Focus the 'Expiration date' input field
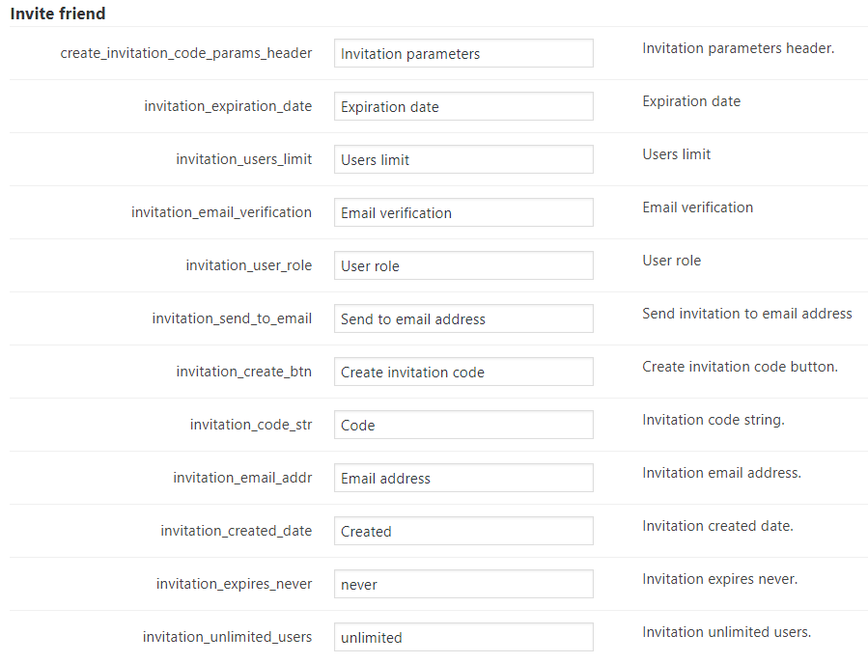868x663 pixels. [463, 107]
